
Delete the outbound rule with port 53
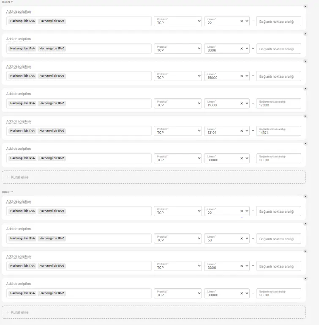pos(305,224)
